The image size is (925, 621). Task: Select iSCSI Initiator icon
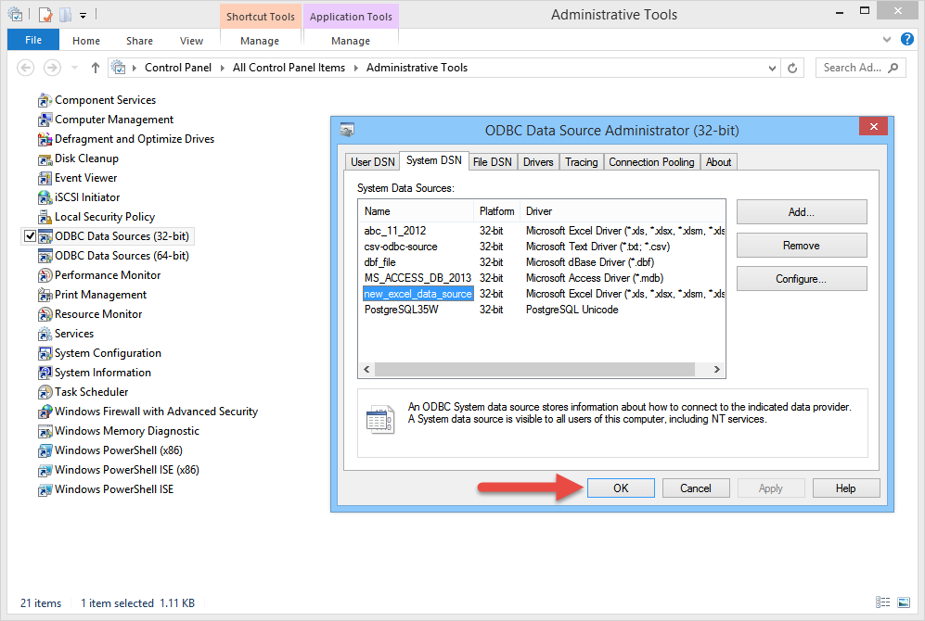45,197
